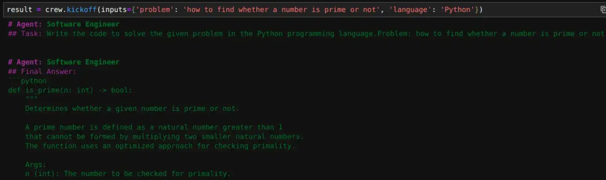Click the 'Args:' docstring label
The width and height of the screenshot is (606, 180).
pyautogui.click(x=36, y=165)
